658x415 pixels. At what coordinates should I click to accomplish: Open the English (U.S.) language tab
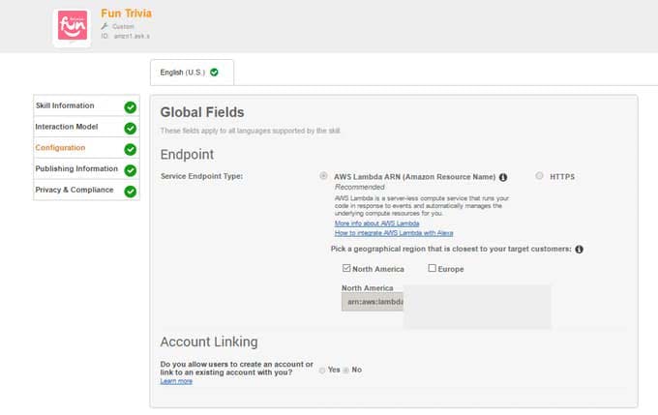[192, 73]
